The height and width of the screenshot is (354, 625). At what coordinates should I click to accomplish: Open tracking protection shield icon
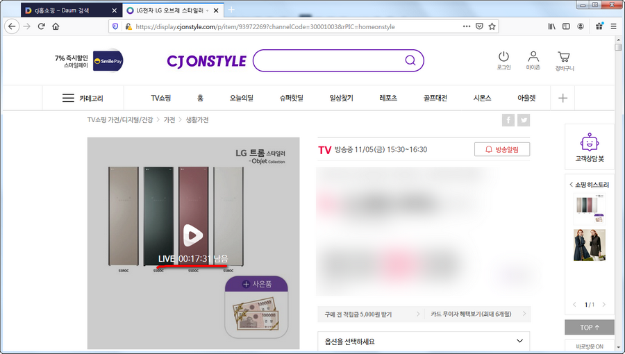click(x=115, y=26)
